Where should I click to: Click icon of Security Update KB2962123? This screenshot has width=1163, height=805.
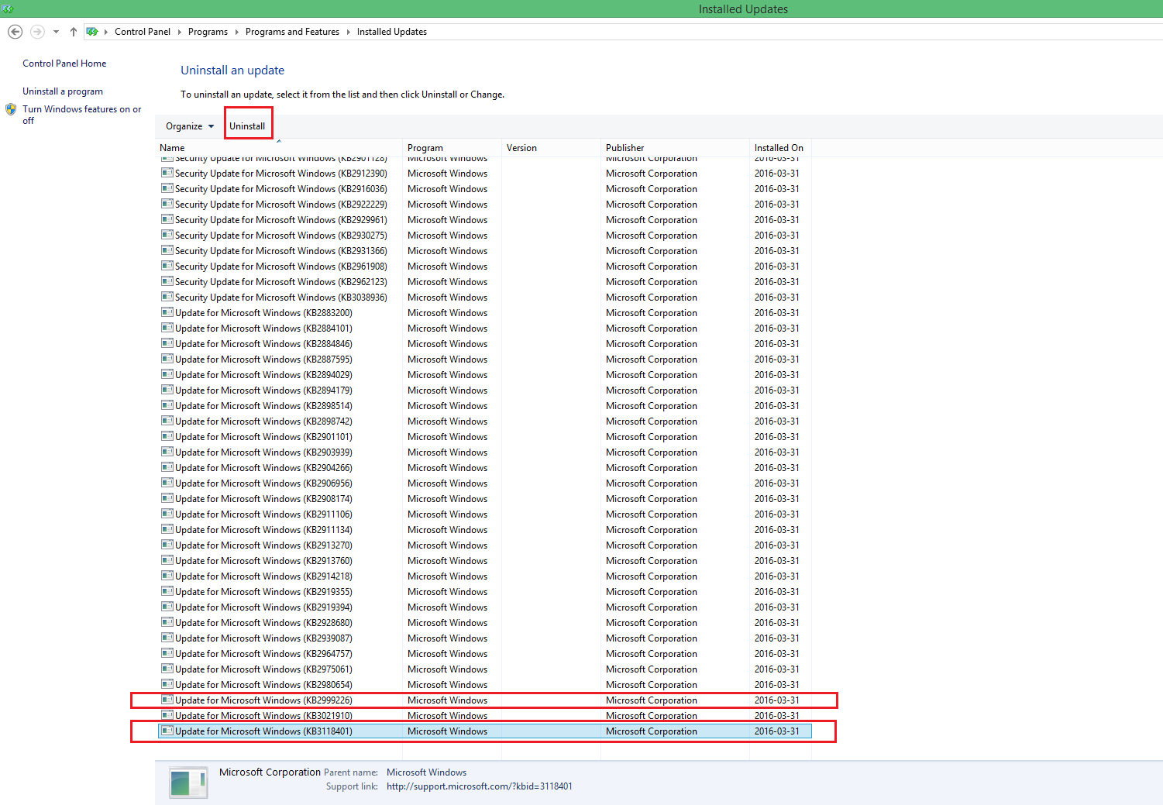[167, 281]
